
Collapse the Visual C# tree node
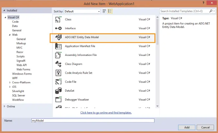[5, 17]
